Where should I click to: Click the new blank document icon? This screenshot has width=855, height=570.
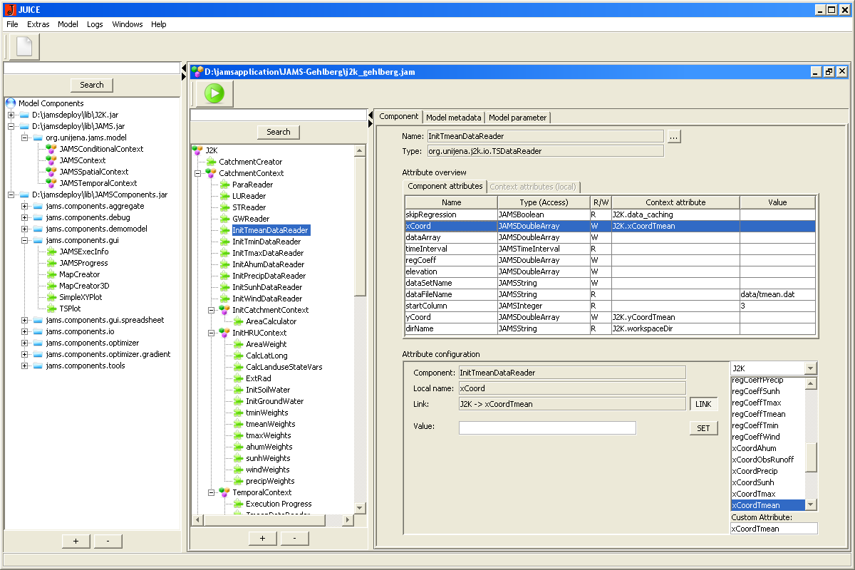[x=24, y=46]
